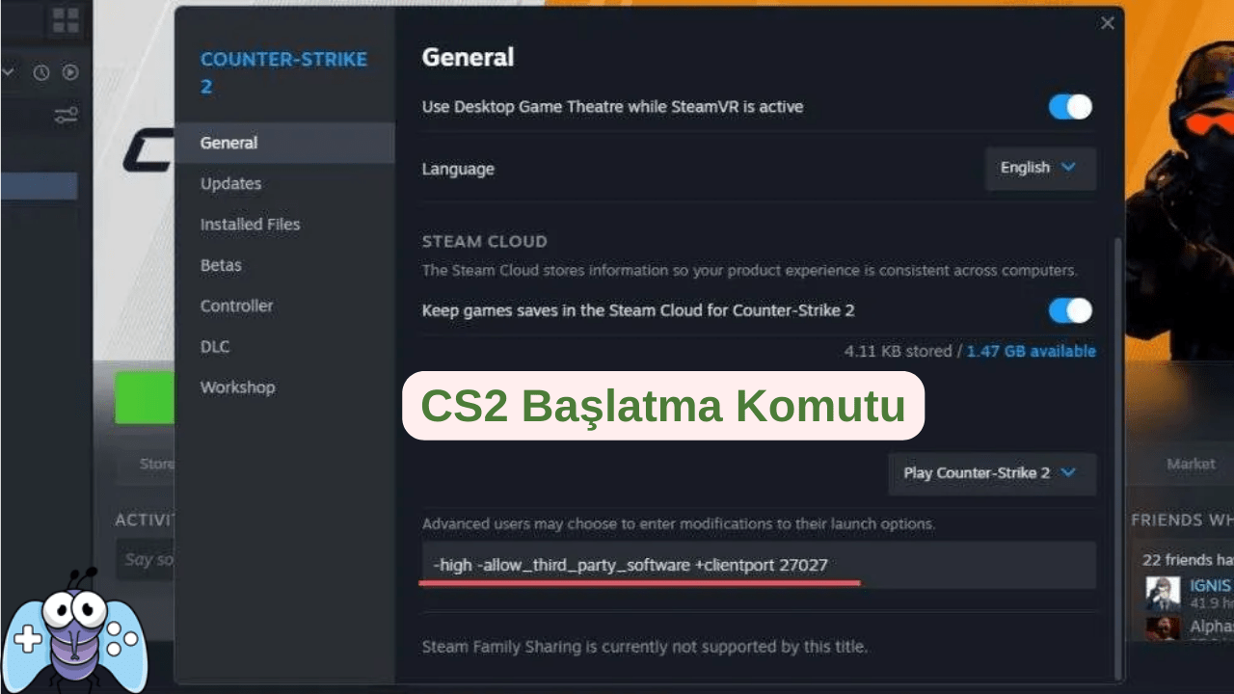Open the Installed Files section
This screenshot has height=694, width=1234.
coord(250,224)
